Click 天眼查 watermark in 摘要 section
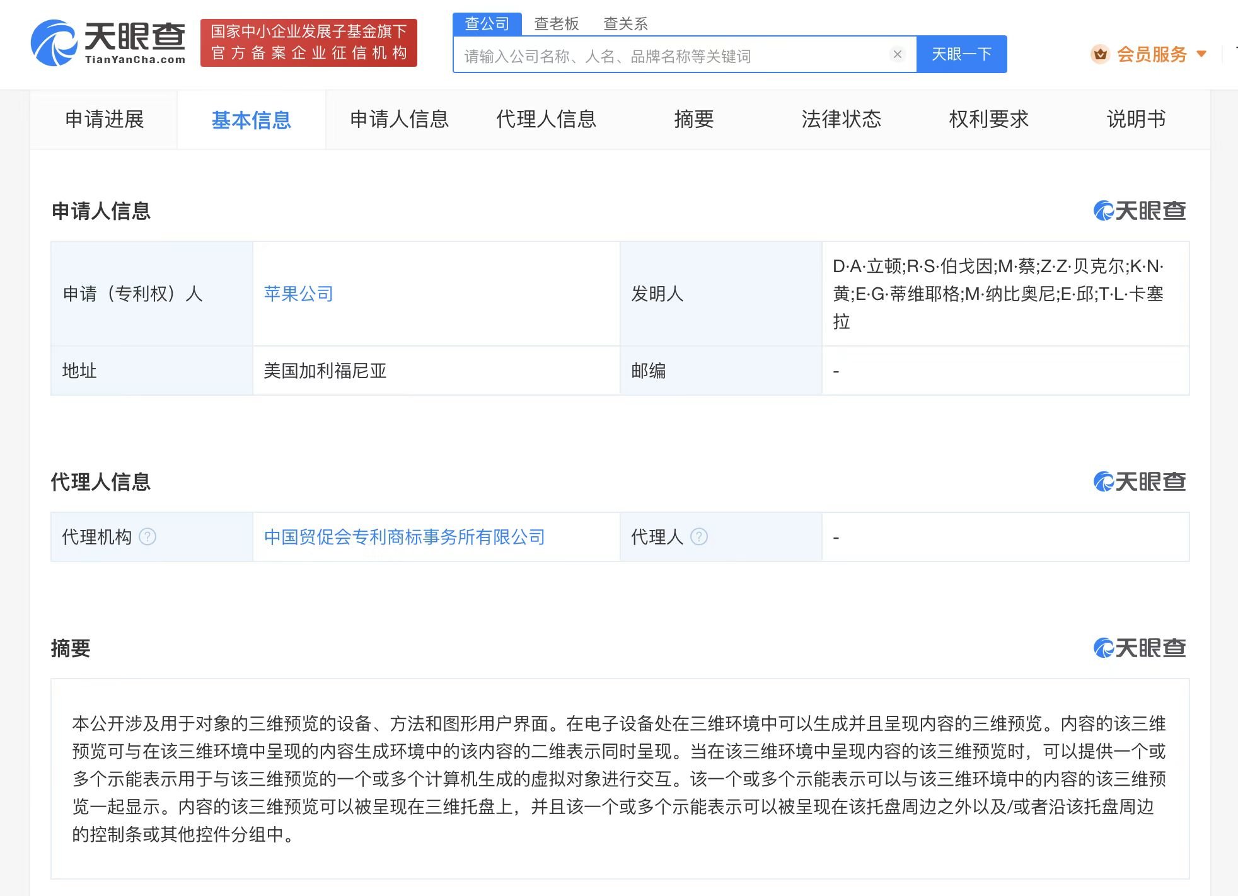 click(1140, 648)
